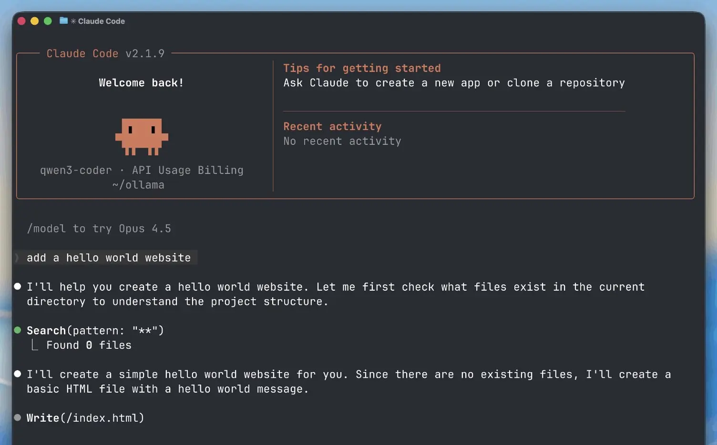This screenshot has height=445, width=717.
Task: Click the prompt chevron before user input
Action: pos(17,258)
